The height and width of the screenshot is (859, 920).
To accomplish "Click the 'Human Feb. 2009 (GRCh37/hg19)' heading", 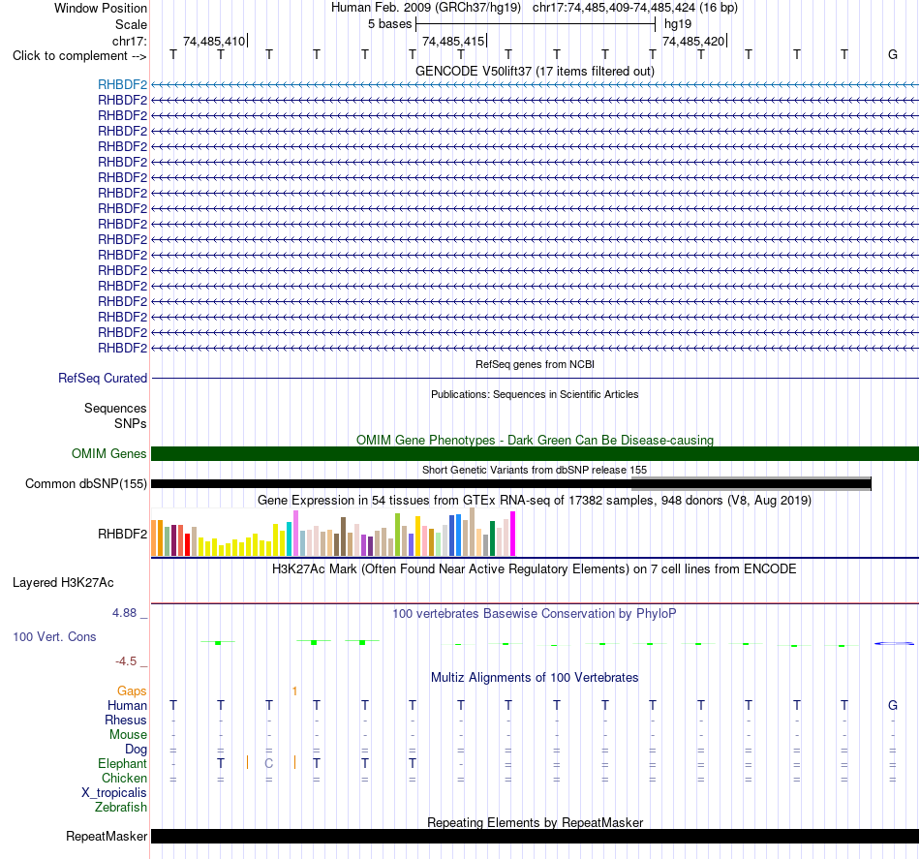I will [426, 8].
